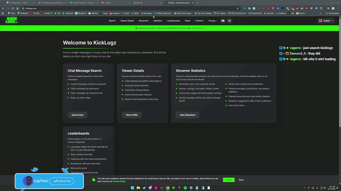Reload the page
341x191 pixels.
(x=13, y=8)
